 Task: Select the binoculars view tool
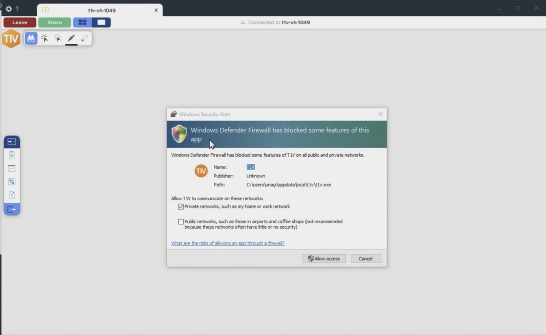31,38
